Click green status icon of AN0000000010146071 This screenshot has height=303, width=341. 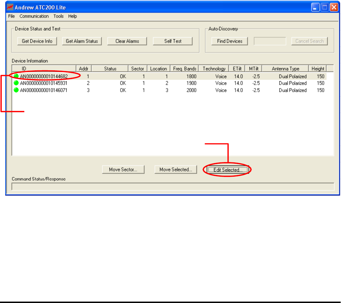click(16, 90)
